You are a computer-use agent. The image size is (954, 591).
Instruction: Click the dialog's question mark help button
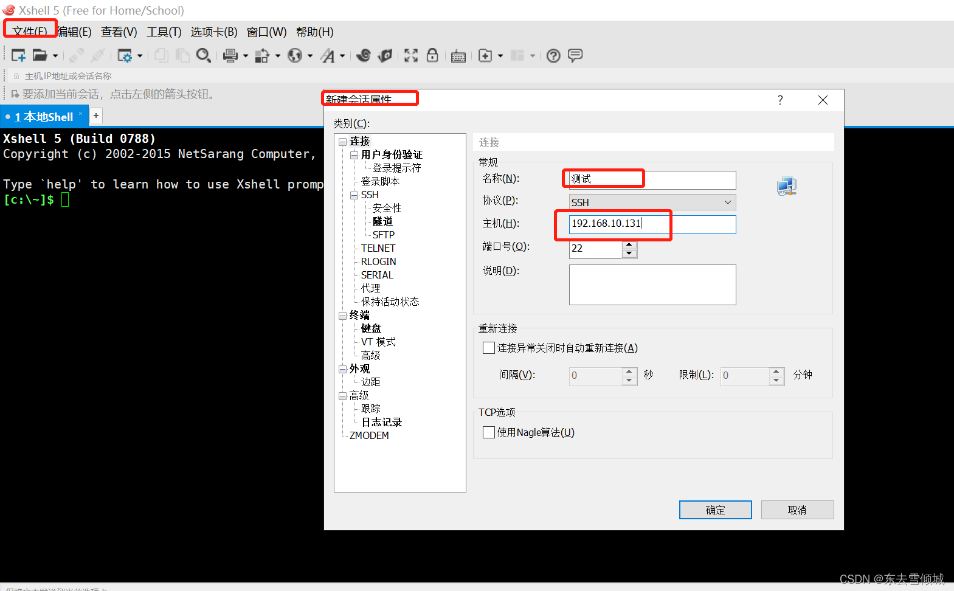(780, 100)
